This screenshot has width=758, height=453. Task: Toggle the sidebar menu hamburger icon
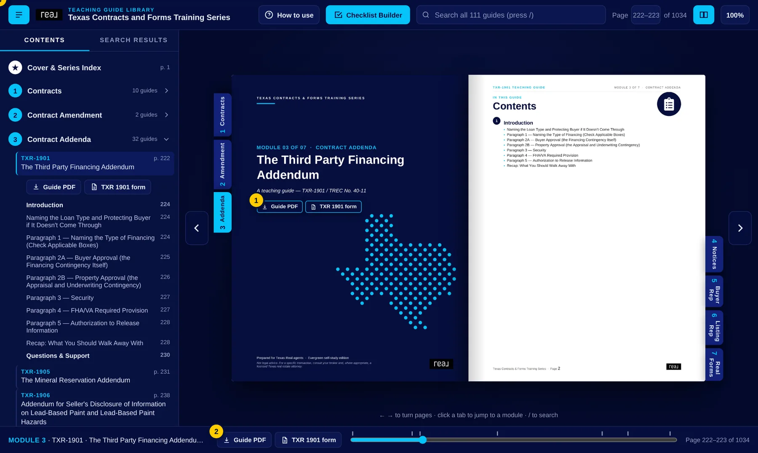tap(19, 15)
